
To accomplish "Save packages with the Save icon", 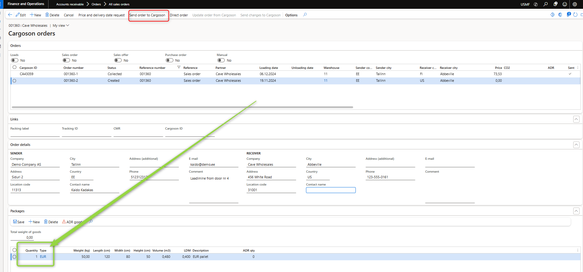I will 19,222.
